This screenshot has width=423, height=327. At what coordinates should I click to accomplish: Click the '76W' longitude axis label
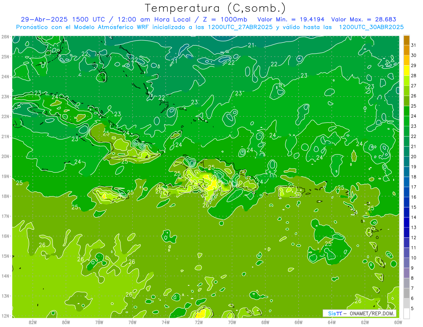coord(132,322)
